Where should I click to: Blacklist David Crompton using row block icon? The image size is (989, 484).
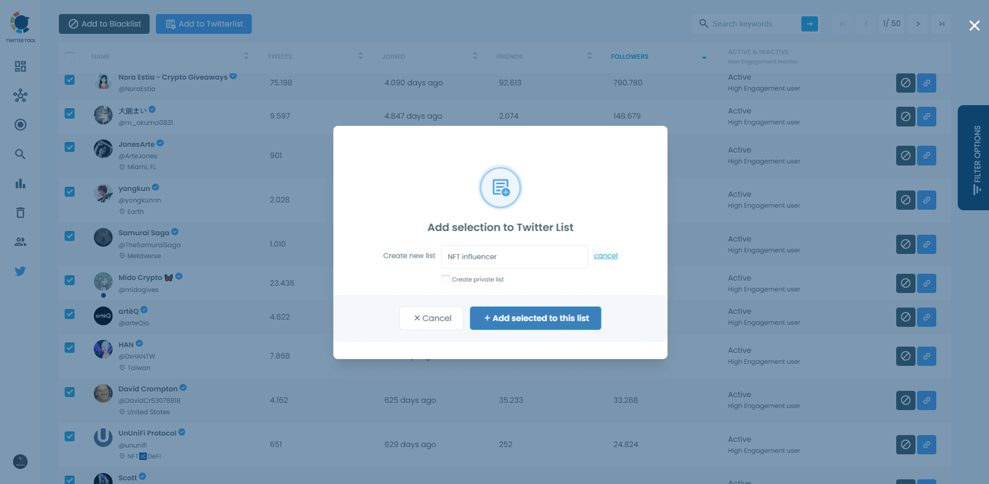click(906, 400)
